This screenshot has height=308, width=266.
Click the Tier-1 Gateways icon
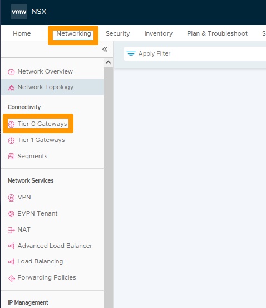coord(11,140)
